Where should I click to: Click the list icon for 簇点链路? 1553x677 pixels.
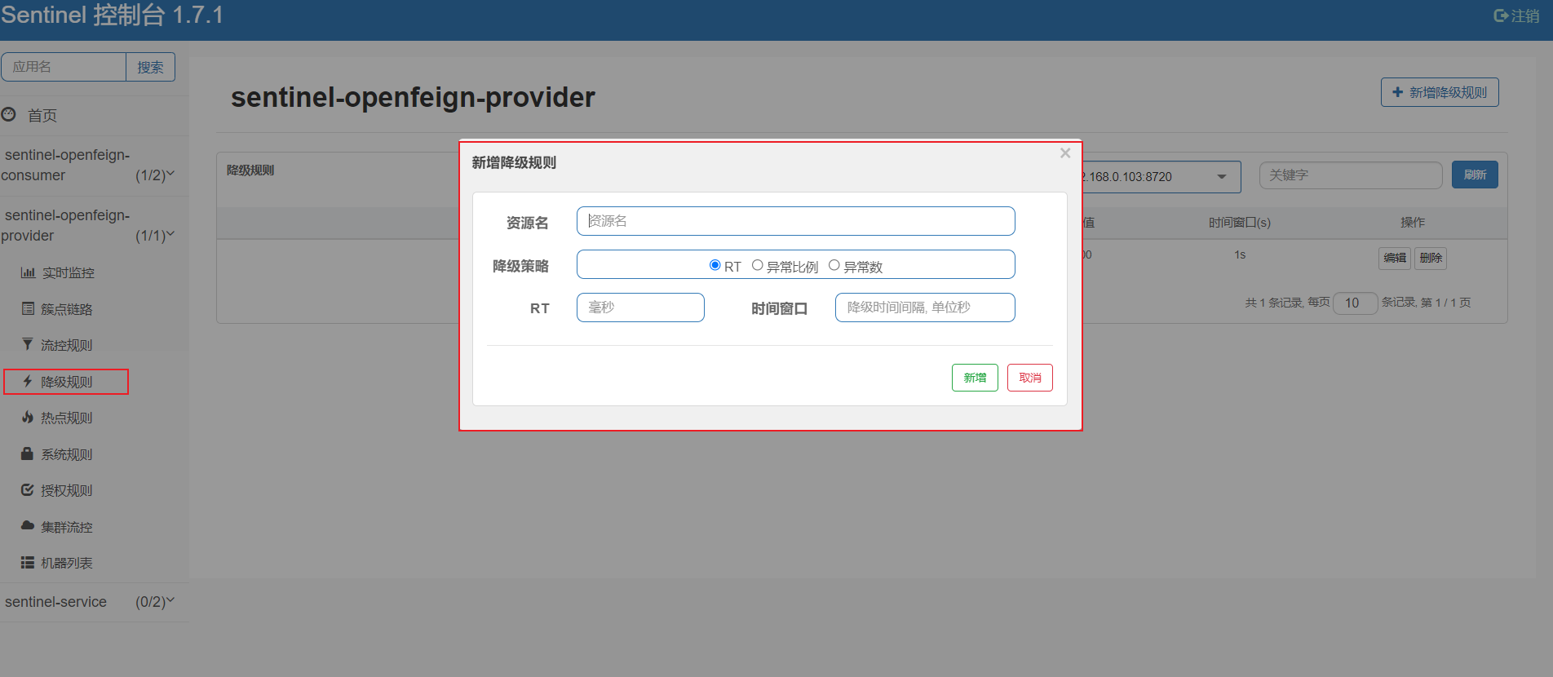point(28,309)
